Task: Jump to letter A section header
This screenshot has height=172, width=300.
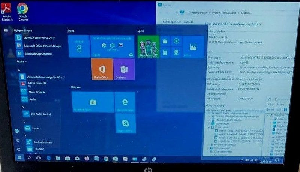Action: [19, 70]
